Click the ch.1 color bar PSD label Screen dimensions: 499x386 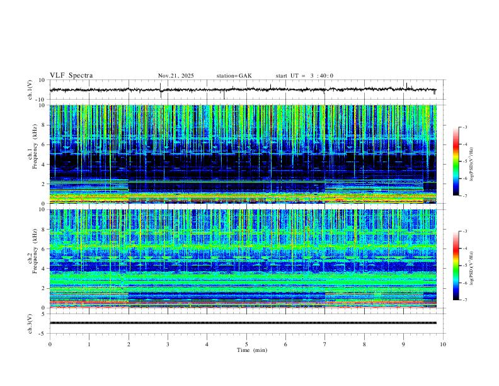(471, 164)
